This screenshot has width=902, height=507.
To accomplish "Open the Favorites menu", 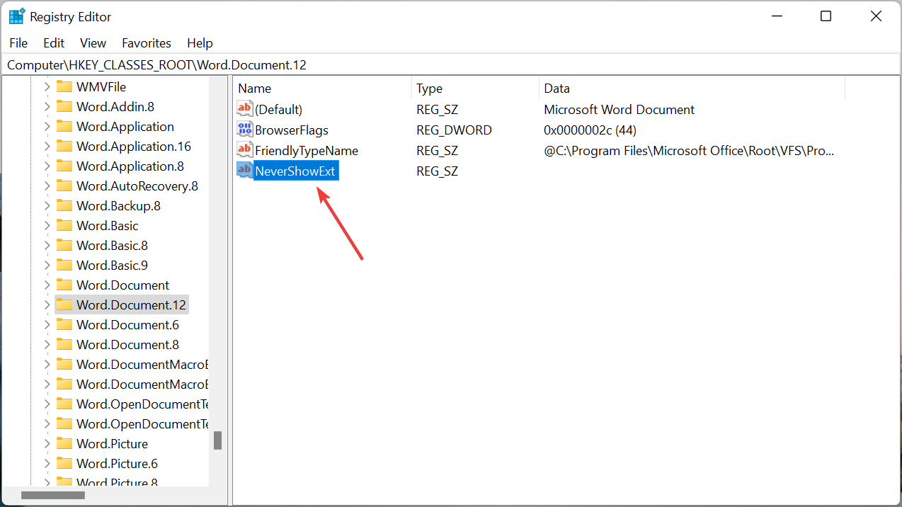I will (x=146, y=42).
